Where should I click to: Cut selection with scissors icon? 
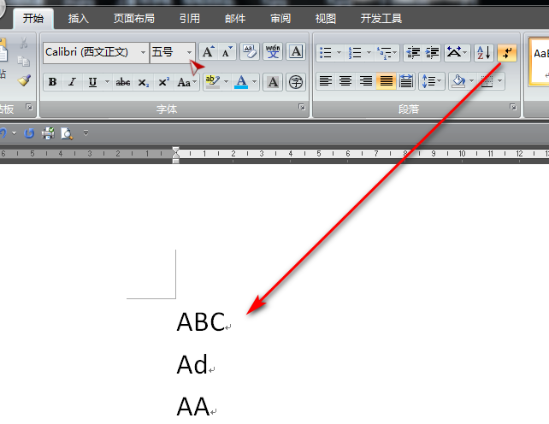24,43
